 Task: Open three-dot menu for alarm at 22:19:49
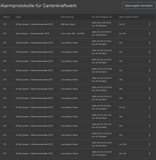point(150,89)
